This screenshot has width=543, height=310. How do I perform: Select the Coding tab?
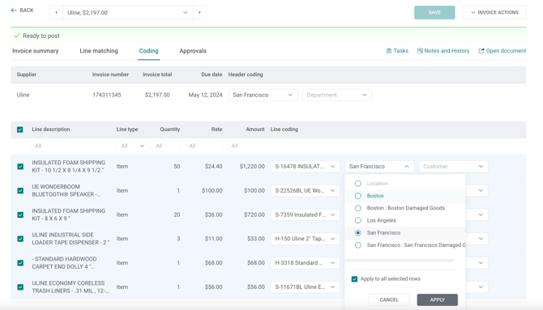coord(148,51)
